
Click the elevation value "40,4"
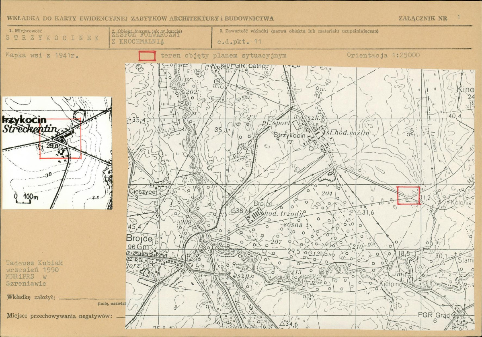coord(455,116)
